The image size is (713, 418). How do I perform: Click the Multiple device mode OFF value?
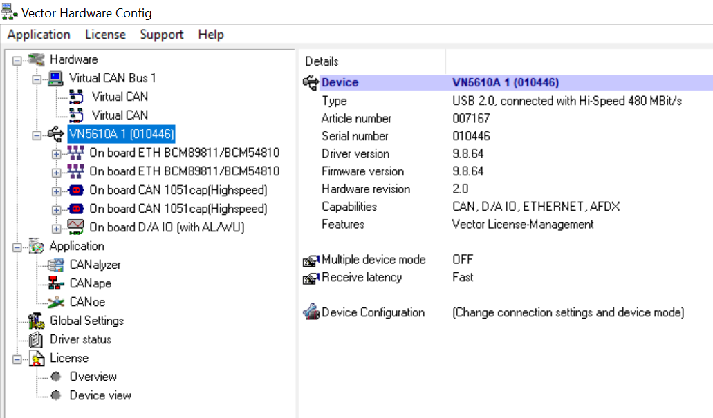463,259
